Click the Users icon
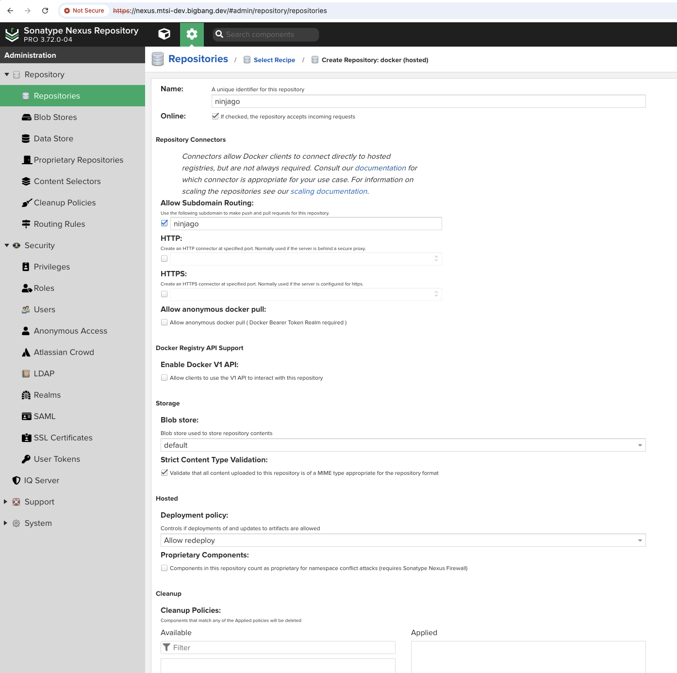The width and height of the screenshot is (677, 673). [x=26, y=310]
